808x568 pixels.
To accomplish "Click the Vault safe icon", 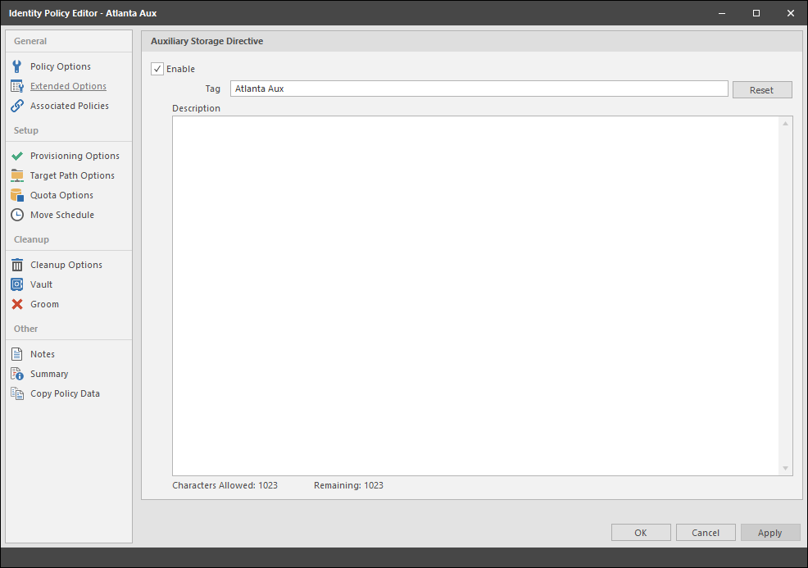I will pos(17,284).
